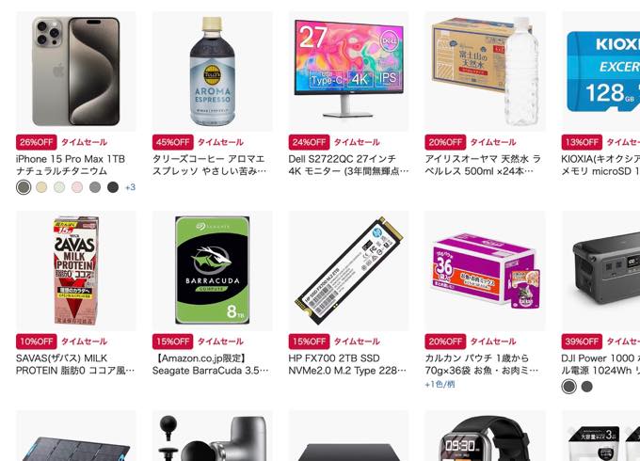The image size is (640, 461).
Task: Select the natural titanium iPhone color swatch
Action: [24, 187]
